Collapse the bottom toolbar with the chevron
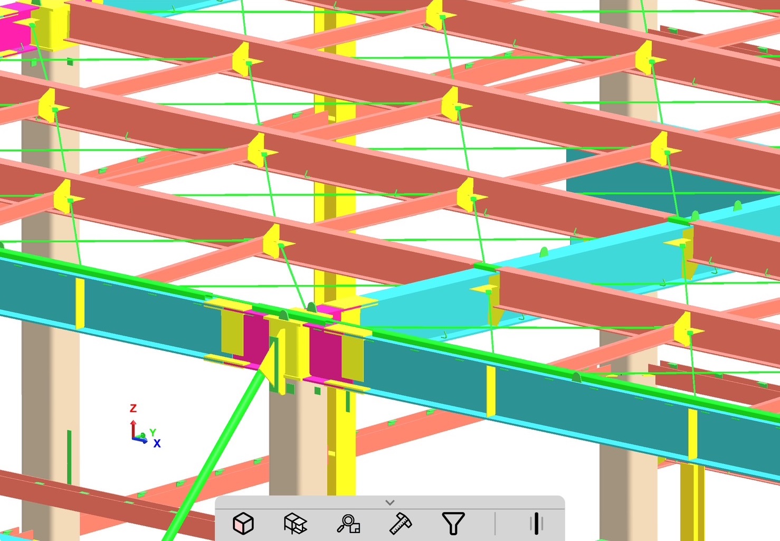Viewport: 780px width, 541px height. (x=389, y=502)
